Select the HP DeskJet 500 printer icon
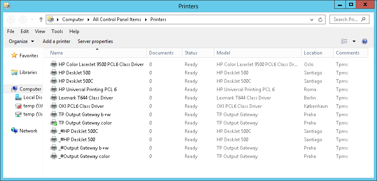Image resolution: width=377 pixels, height=181 pixels. click(54, 73)
